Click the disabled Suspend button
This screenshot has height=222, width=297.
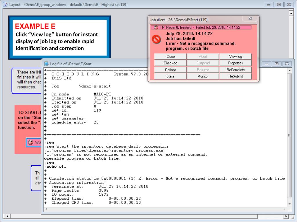pyautogui.click(x=203, y=63)
